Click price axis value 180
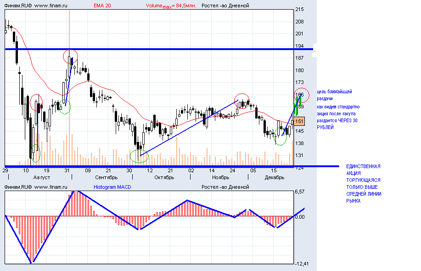Image resolution: width=421 pixels, height=271 pixels. pos(299,70)
